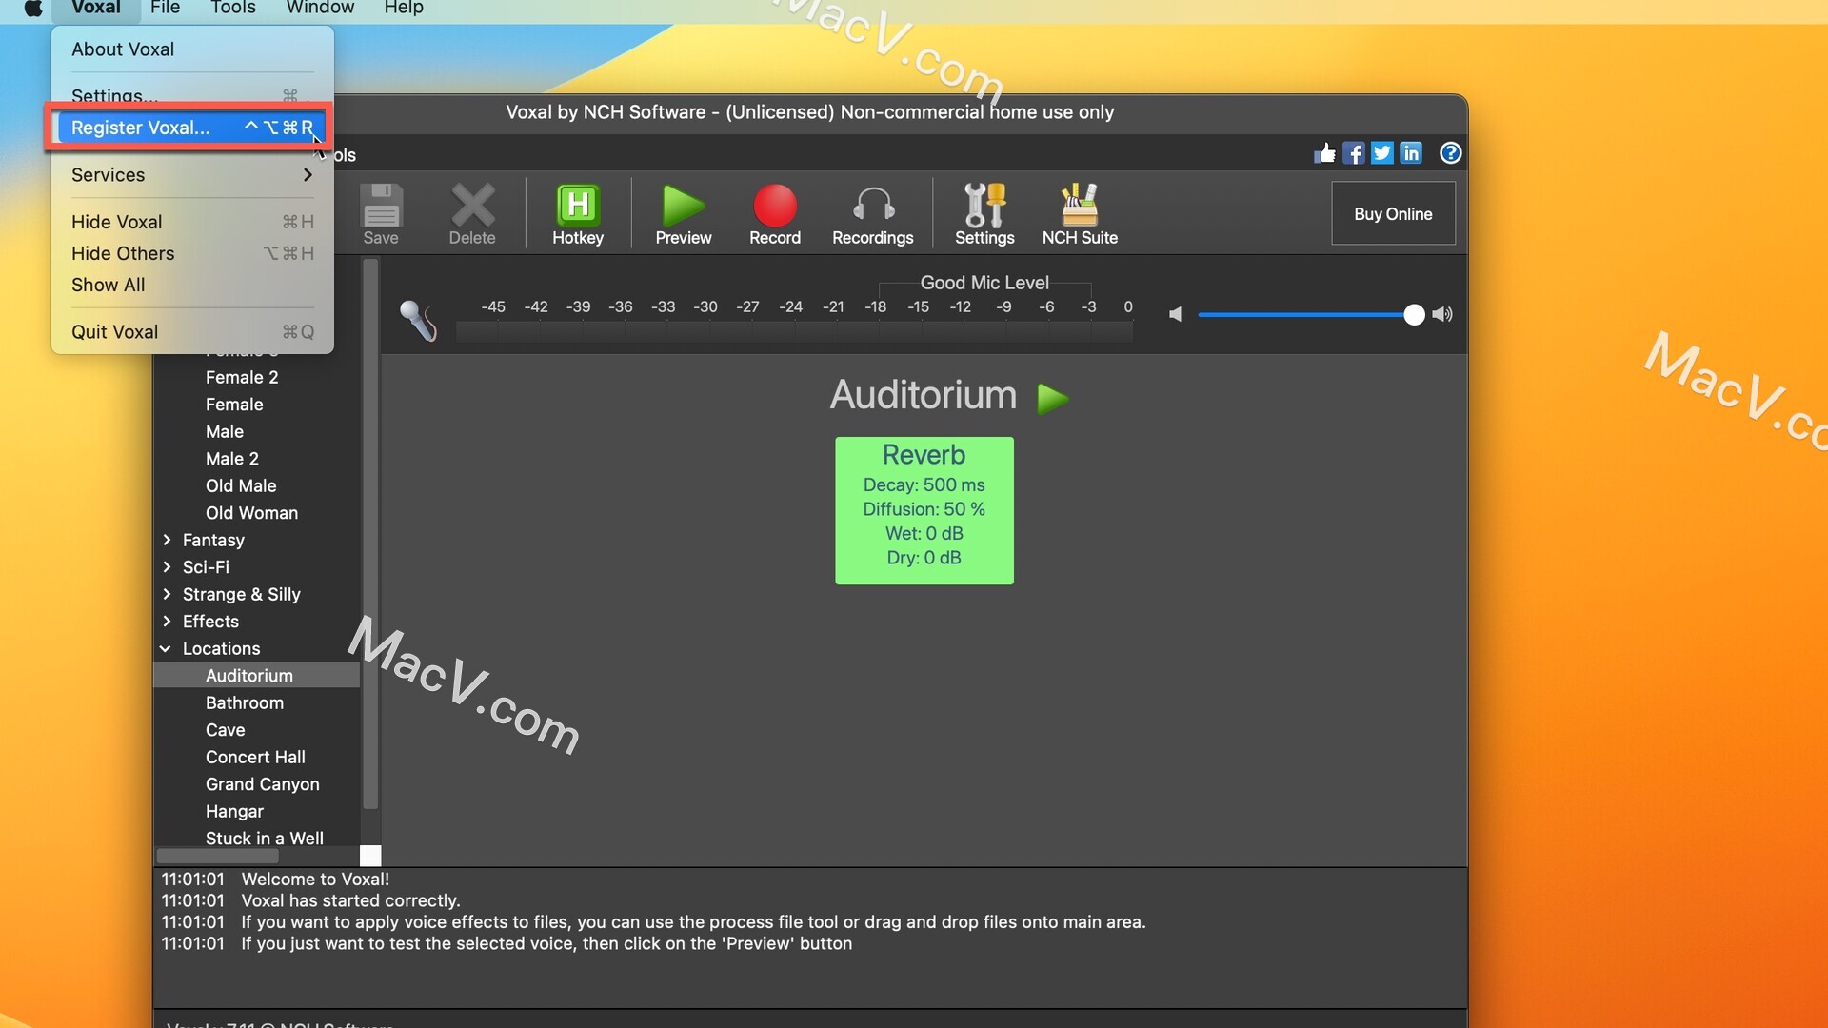This screenshot has height=1028, width=1828.
Task: Open the Window menu
Action: tap(320, 9)
